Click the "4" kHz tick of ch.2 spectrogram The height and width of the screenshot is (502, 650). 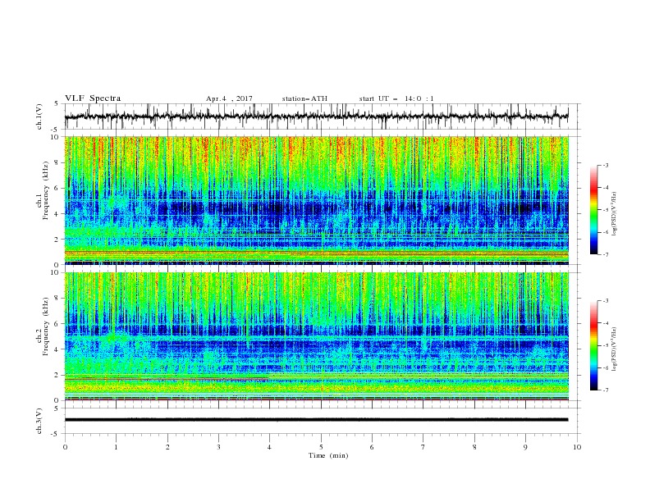[x=57, y=349]
